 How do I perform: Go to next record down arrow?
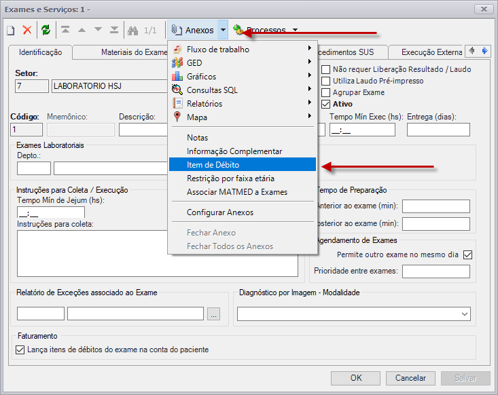pos(98,29)
